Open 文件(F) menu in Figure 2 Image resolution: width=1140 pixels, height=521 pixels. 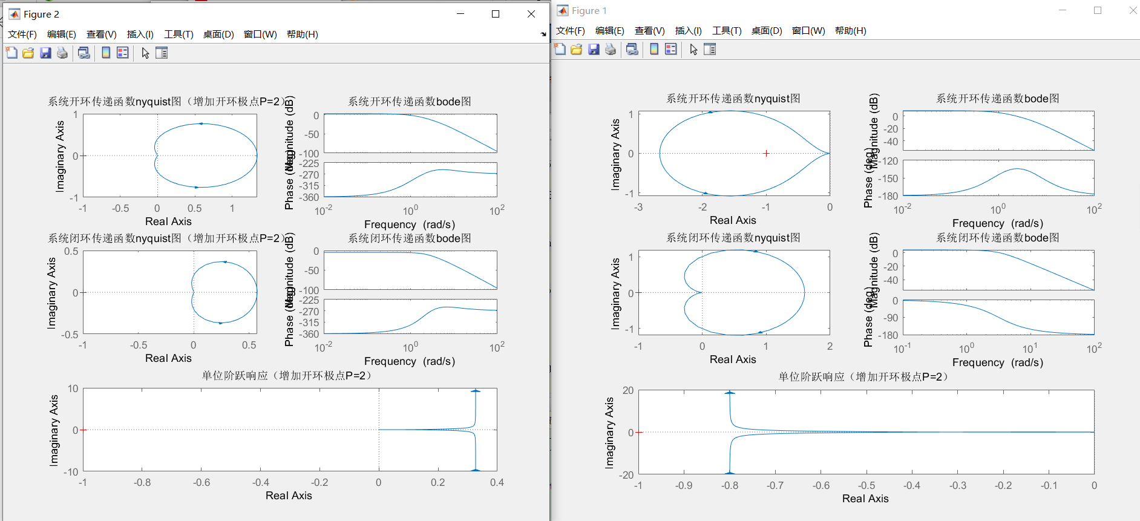(x=22, y=34)
